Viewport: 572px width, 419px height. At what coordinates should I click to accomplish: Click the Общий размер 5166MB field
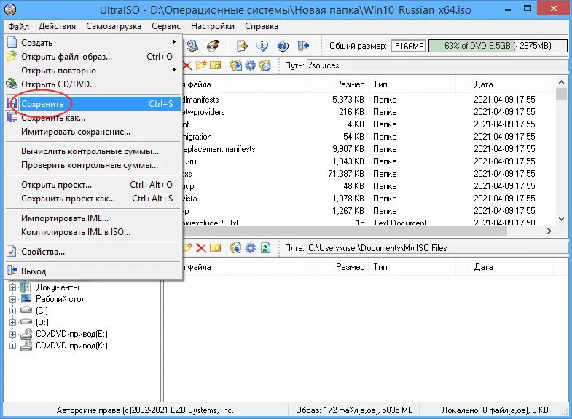point(409,47)
